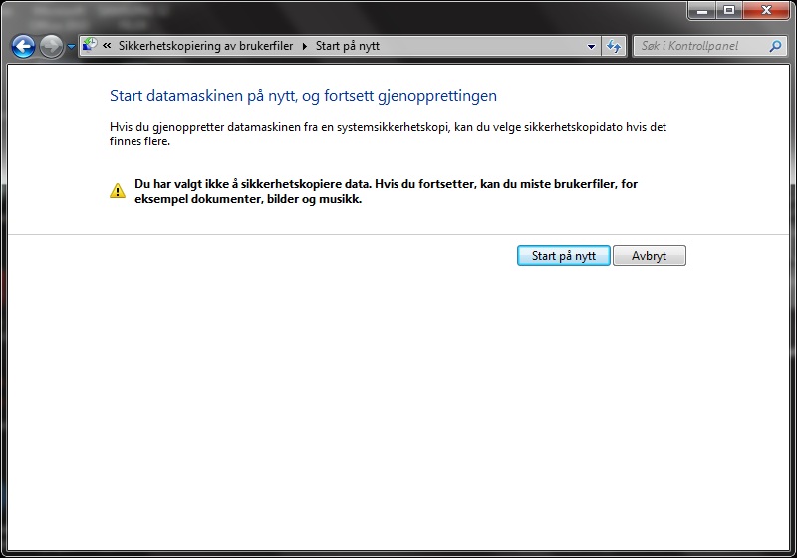The width and height of the screenshot is (797, 558).
Task: Select 'Start på nytt' breadcrumb item
Action: pos(347,46)
